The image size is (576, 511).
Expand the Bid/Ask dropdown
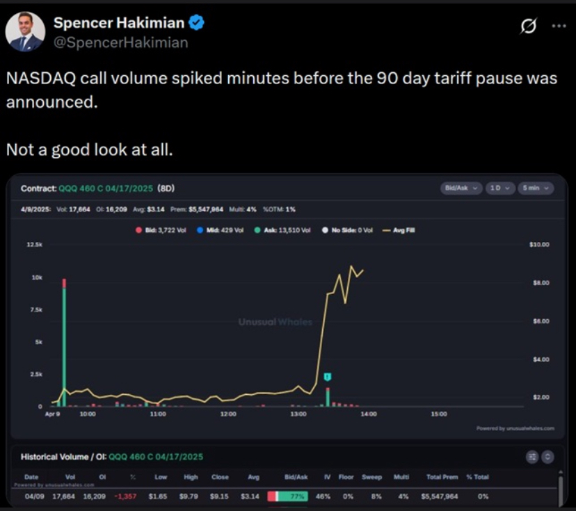pyautogui.click(x=461, y=188)
